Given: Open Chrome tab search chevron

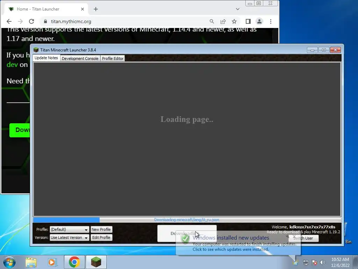Looking at the screenshot, I should (x=238, y=9).
